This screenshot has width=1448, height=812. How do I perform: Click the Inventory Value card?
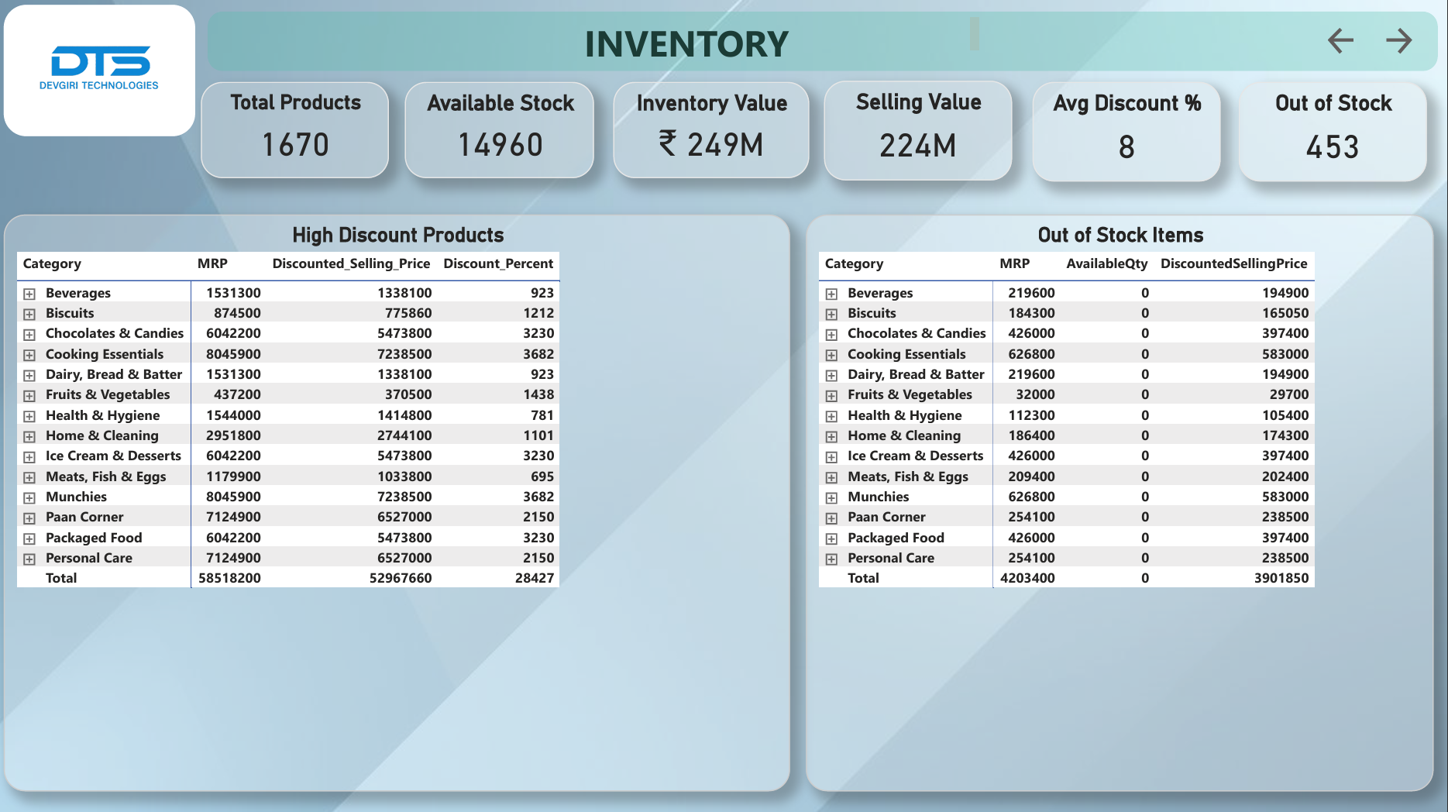(x=711, y=129)
